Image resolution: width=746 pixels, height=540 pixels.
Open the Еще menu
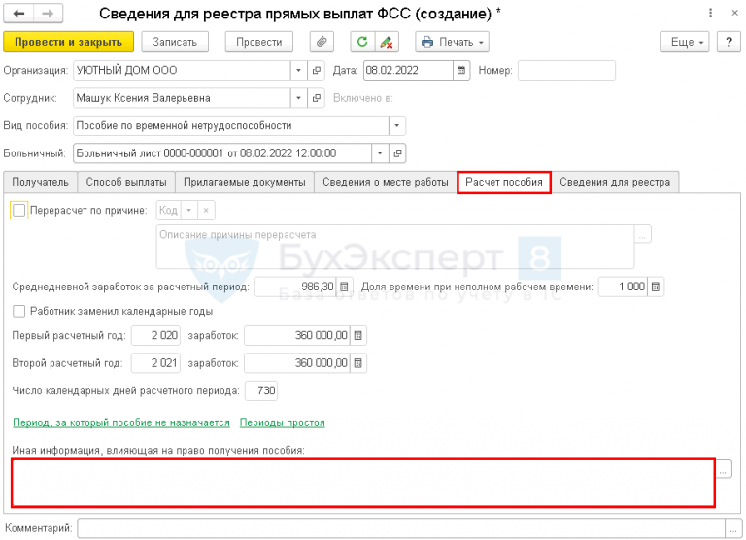tap(684, 42)
